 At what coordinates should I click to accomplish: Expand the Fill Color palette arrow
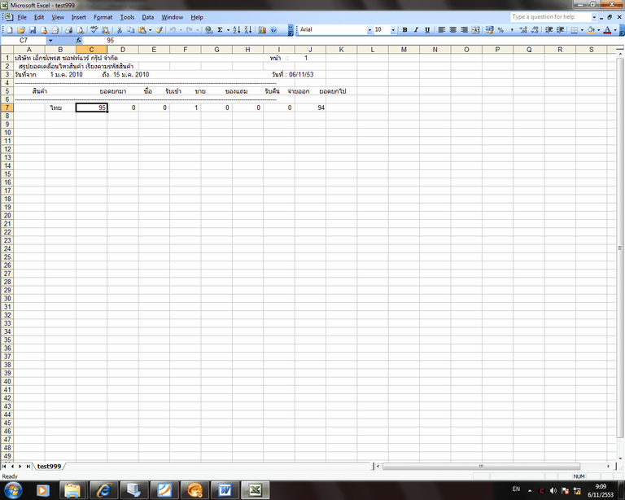pos(599,30)
